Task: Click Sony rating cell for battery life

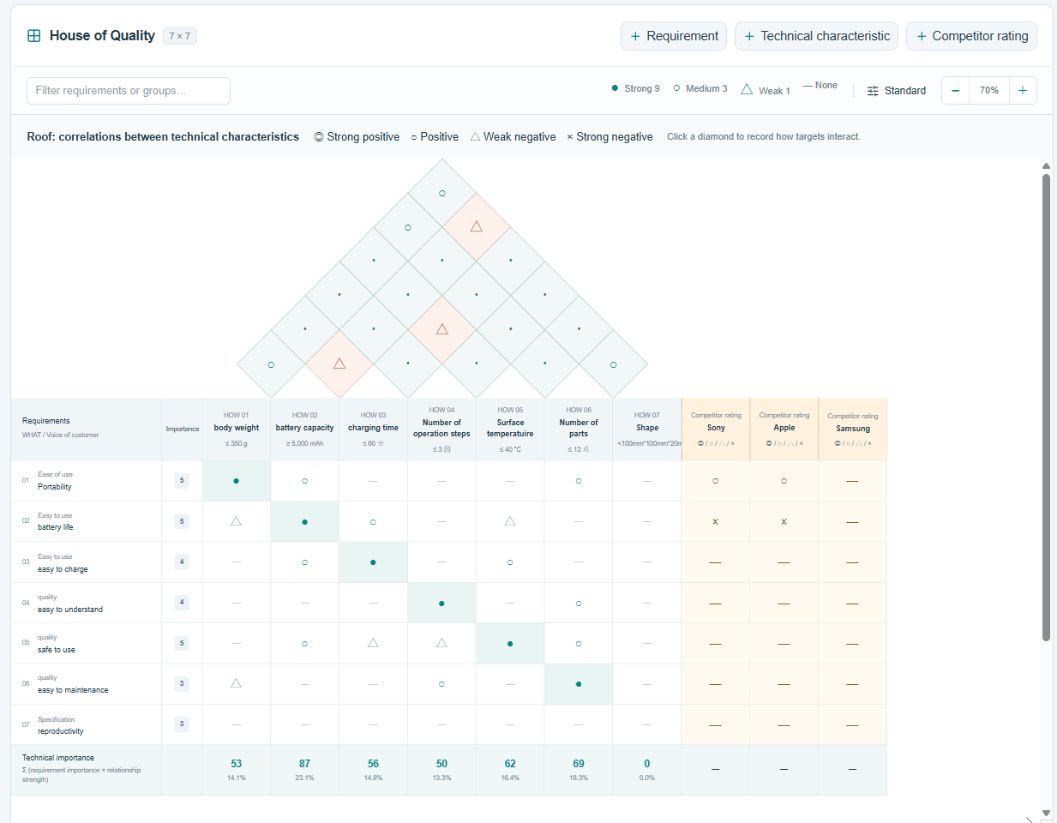Action: (x=716, y=521)
